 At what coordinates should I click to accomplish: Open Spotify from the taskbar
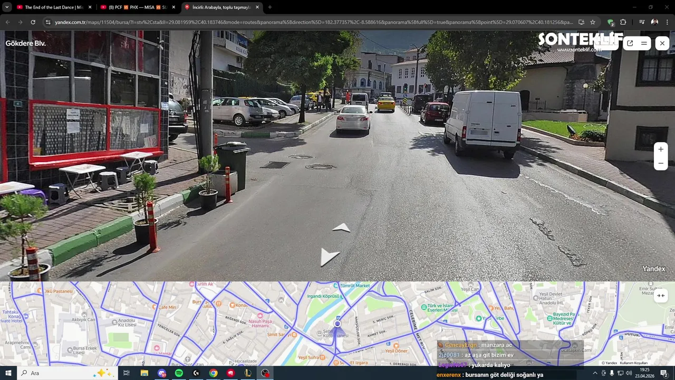179,373
